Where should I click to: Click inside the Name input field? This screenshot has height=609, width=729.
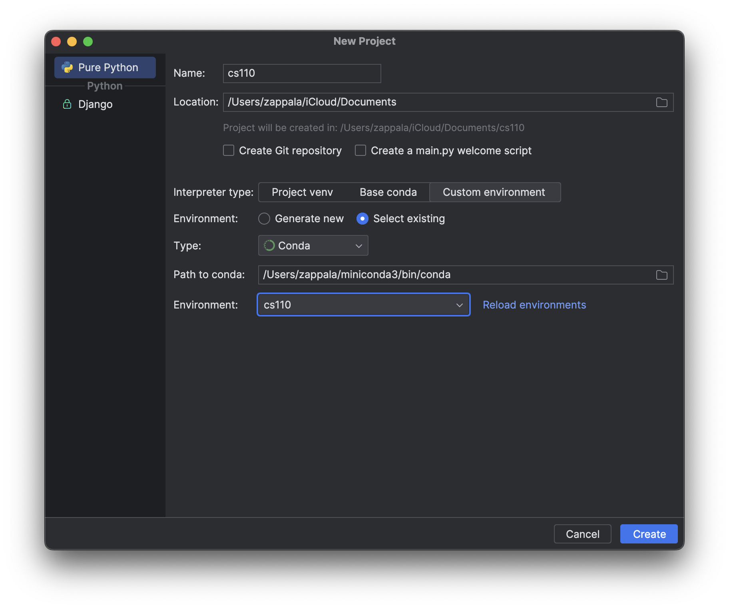click(301, 73)
